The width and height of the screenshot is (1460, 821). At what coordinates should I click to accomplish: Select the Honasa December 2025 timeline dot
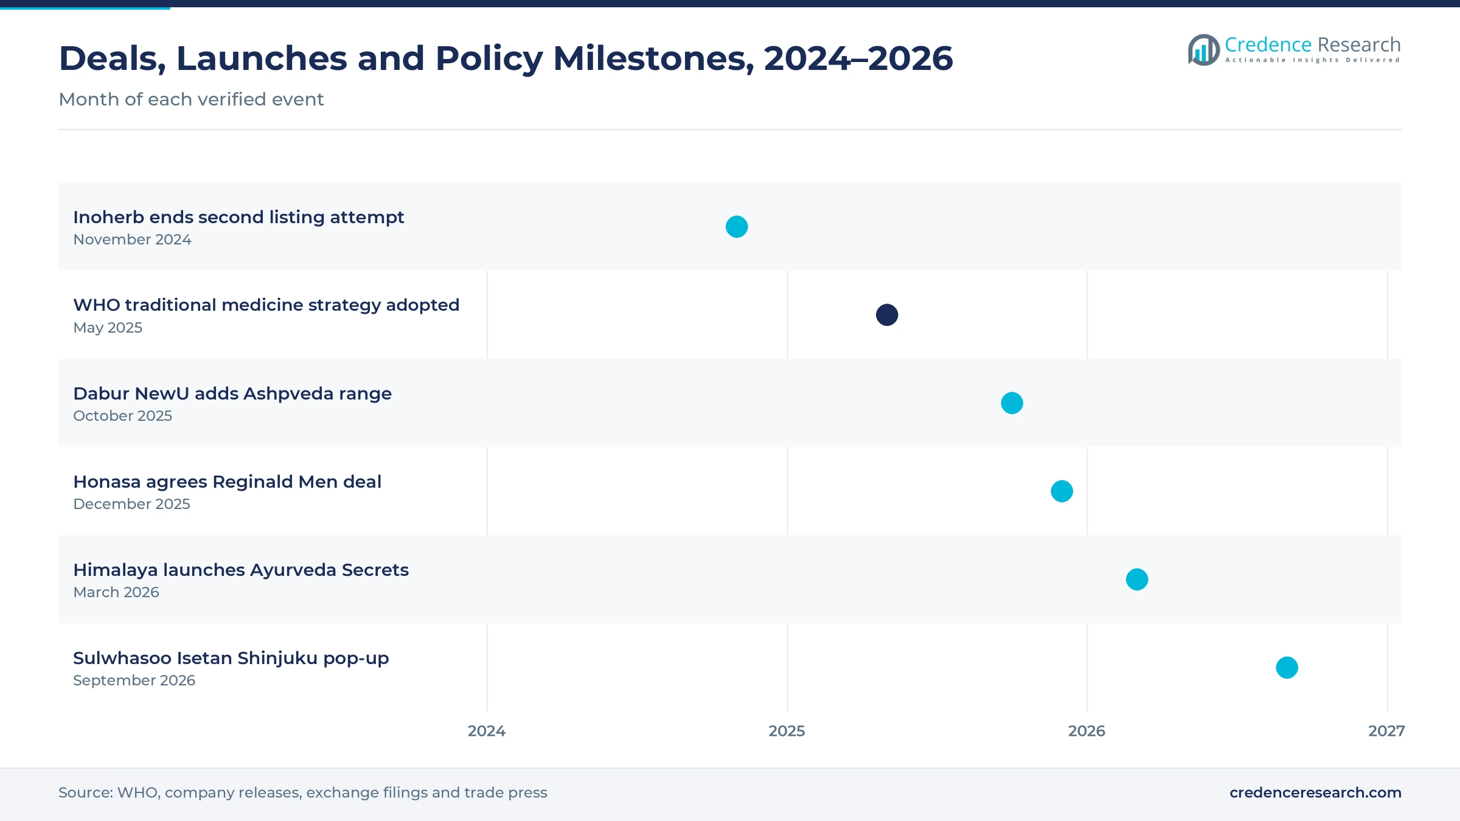pos(1062,491)
